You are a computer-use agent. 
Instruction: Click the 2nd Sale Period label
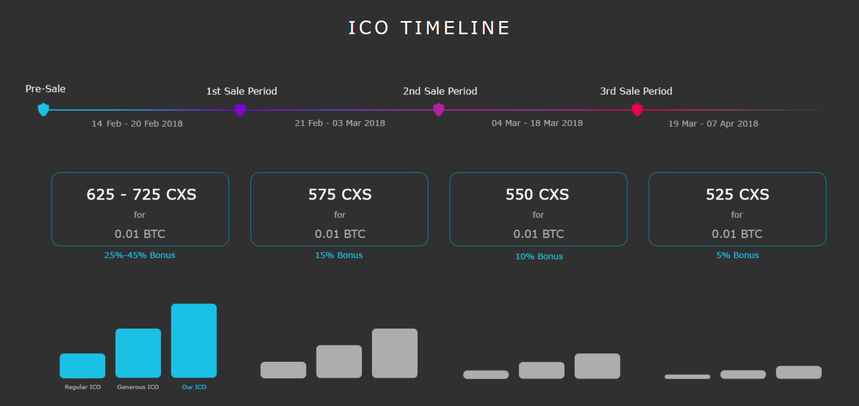(x=440, y=91)
